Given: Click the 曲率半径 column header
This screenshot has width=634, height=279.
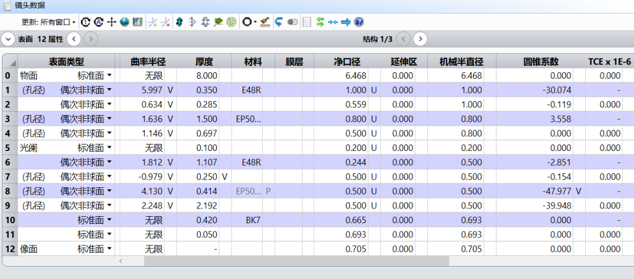Looking at the screenshot, I should (148, 62).
